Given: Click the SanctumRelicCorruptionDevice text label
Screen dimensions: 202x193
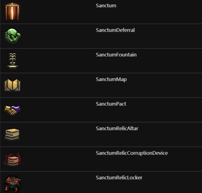Looking at the screenshot, I should [x=132, y=153].
